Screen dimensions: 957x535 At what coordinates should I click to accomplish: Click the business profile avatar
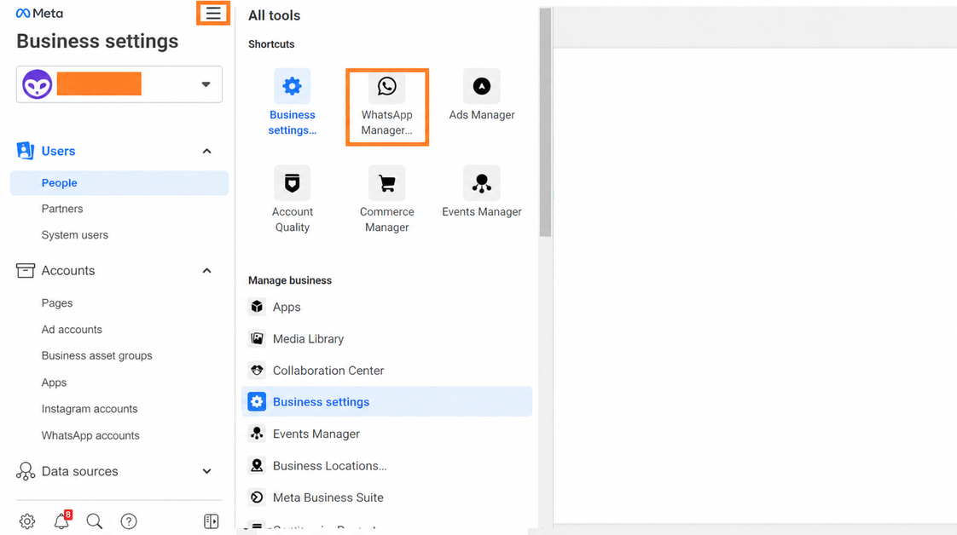tap(38, 84)
